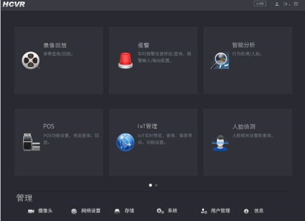The height and width of the screenshot is (221, 305).
Task: Click 行为检测/人脸 description text
Action: point(247,54)
